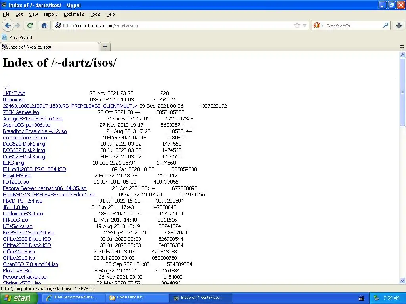Viewport: 406px width, 304px height.
Task: Follow the parent directory ../ link
Action: click(6, 87)
